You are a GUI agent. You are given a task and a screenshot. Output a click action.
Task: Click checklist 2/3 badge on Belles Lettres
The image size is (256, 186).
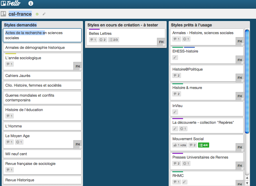tap(113, 40)
